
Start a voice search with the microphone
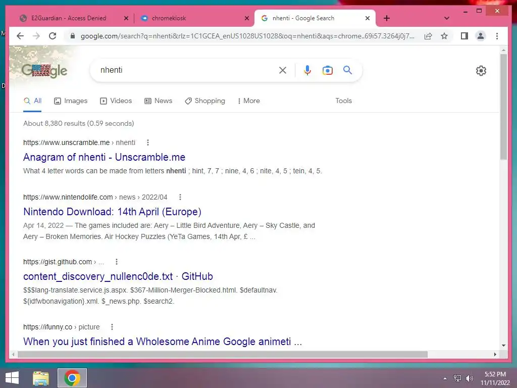pyautogui.click(x=307, y=70)
